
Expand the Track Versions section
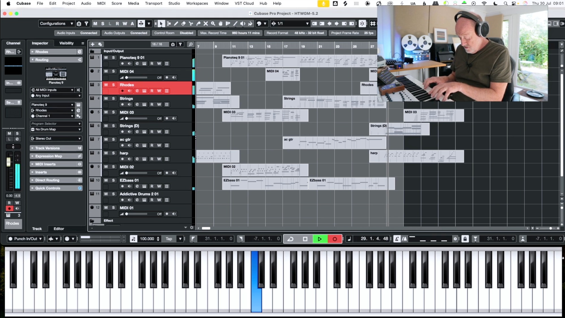(56, 148)
